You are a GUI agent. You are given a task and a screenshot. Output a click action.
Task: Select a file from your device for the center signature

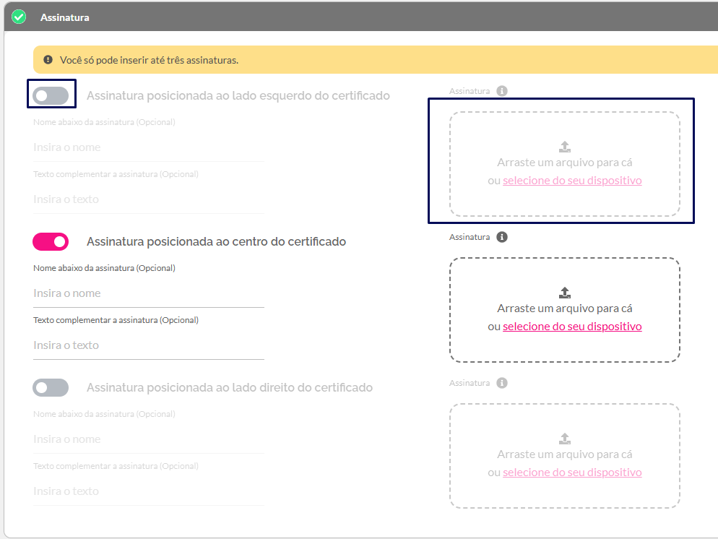(x=572, y=327)
